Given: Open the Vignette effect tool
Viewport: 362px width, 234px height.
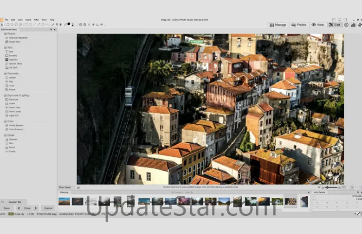Looking at the screenshot, I should click(x=13, y=60).
